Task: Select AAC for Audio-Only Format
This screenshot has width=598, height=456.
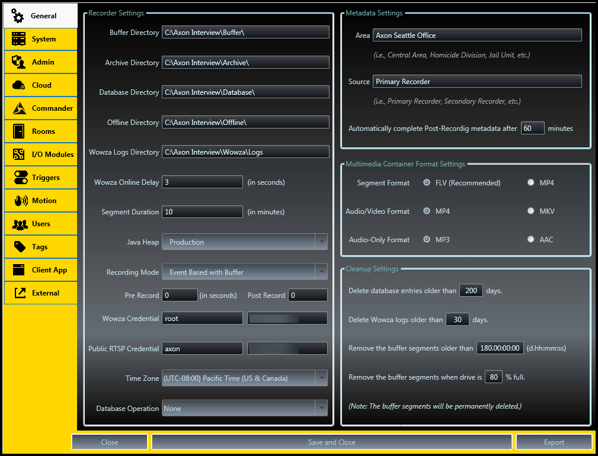Action: coord(531,240)
